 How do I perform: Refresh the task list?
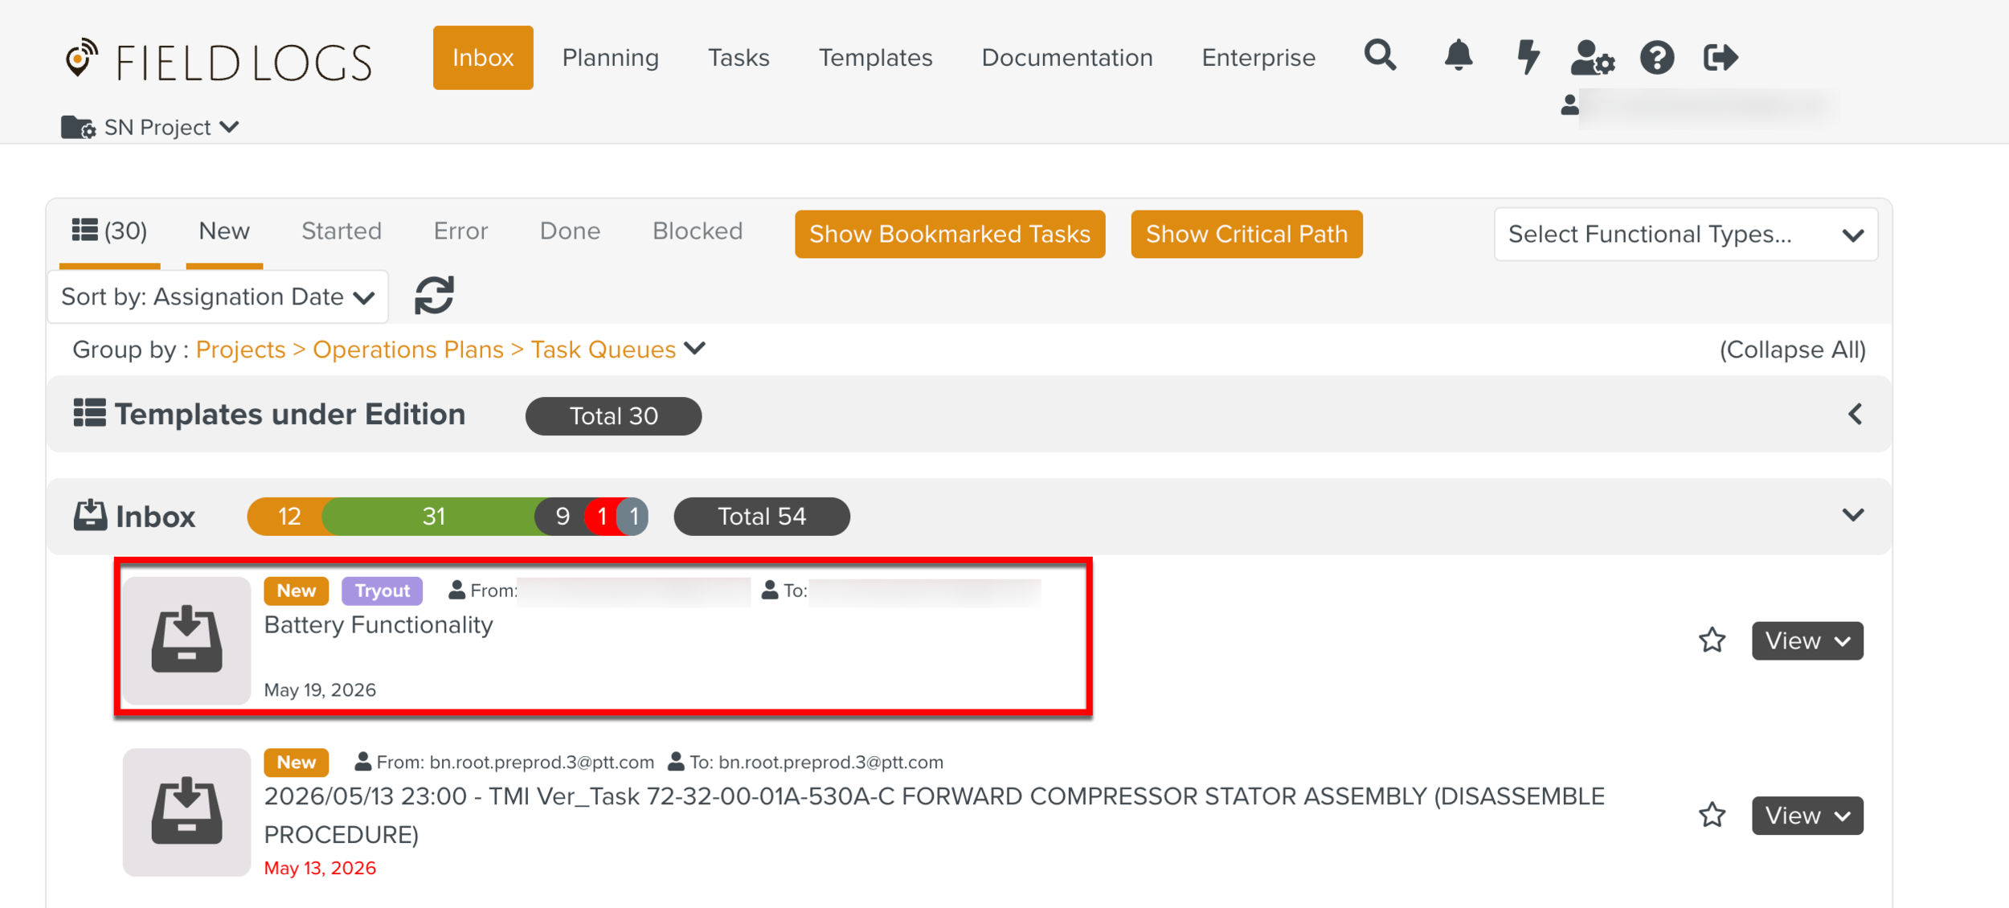[434, 296]
